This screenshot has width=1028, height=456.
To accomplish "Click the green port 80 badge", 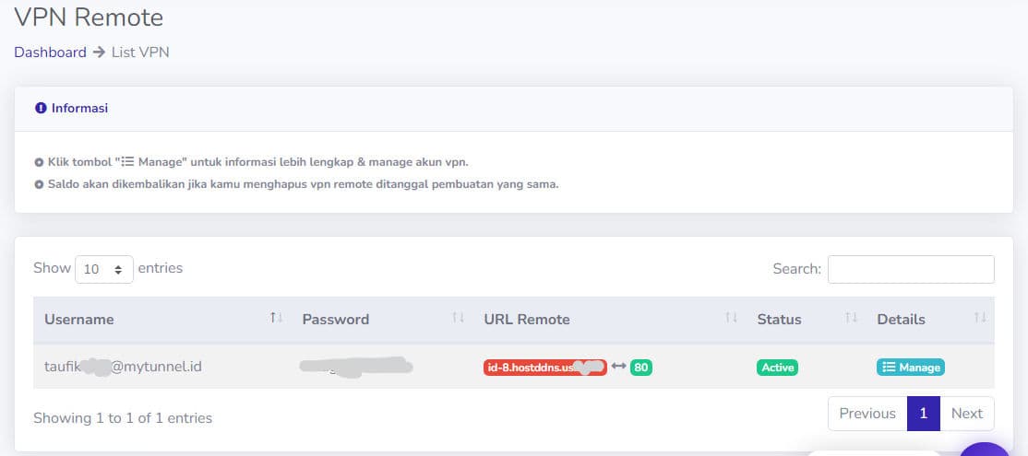I will [641, 368].
